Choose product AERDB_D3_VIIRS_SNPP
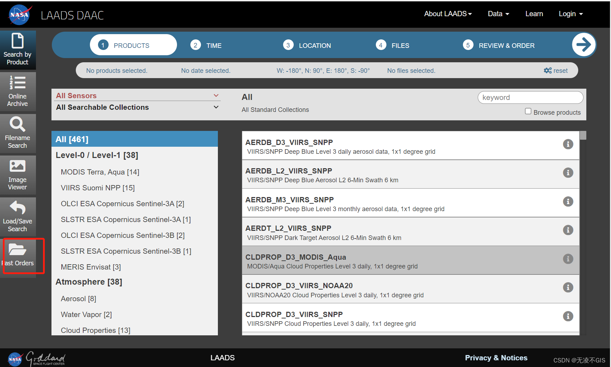Viewport: 611px width, 367px height. [x=411, y=146]
